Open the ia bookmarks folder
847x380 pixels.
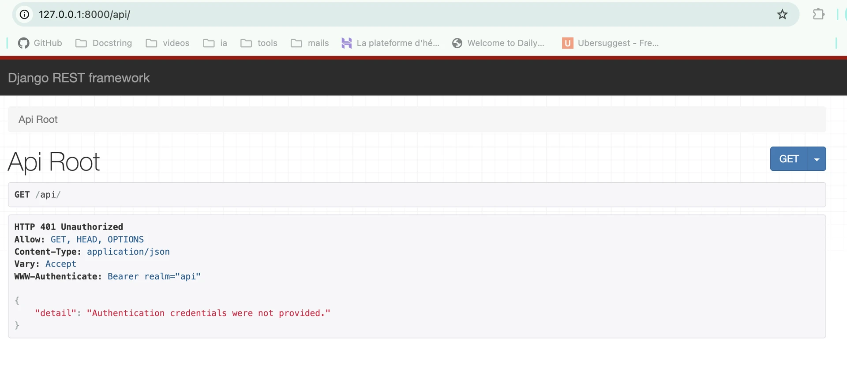[215, 43]
